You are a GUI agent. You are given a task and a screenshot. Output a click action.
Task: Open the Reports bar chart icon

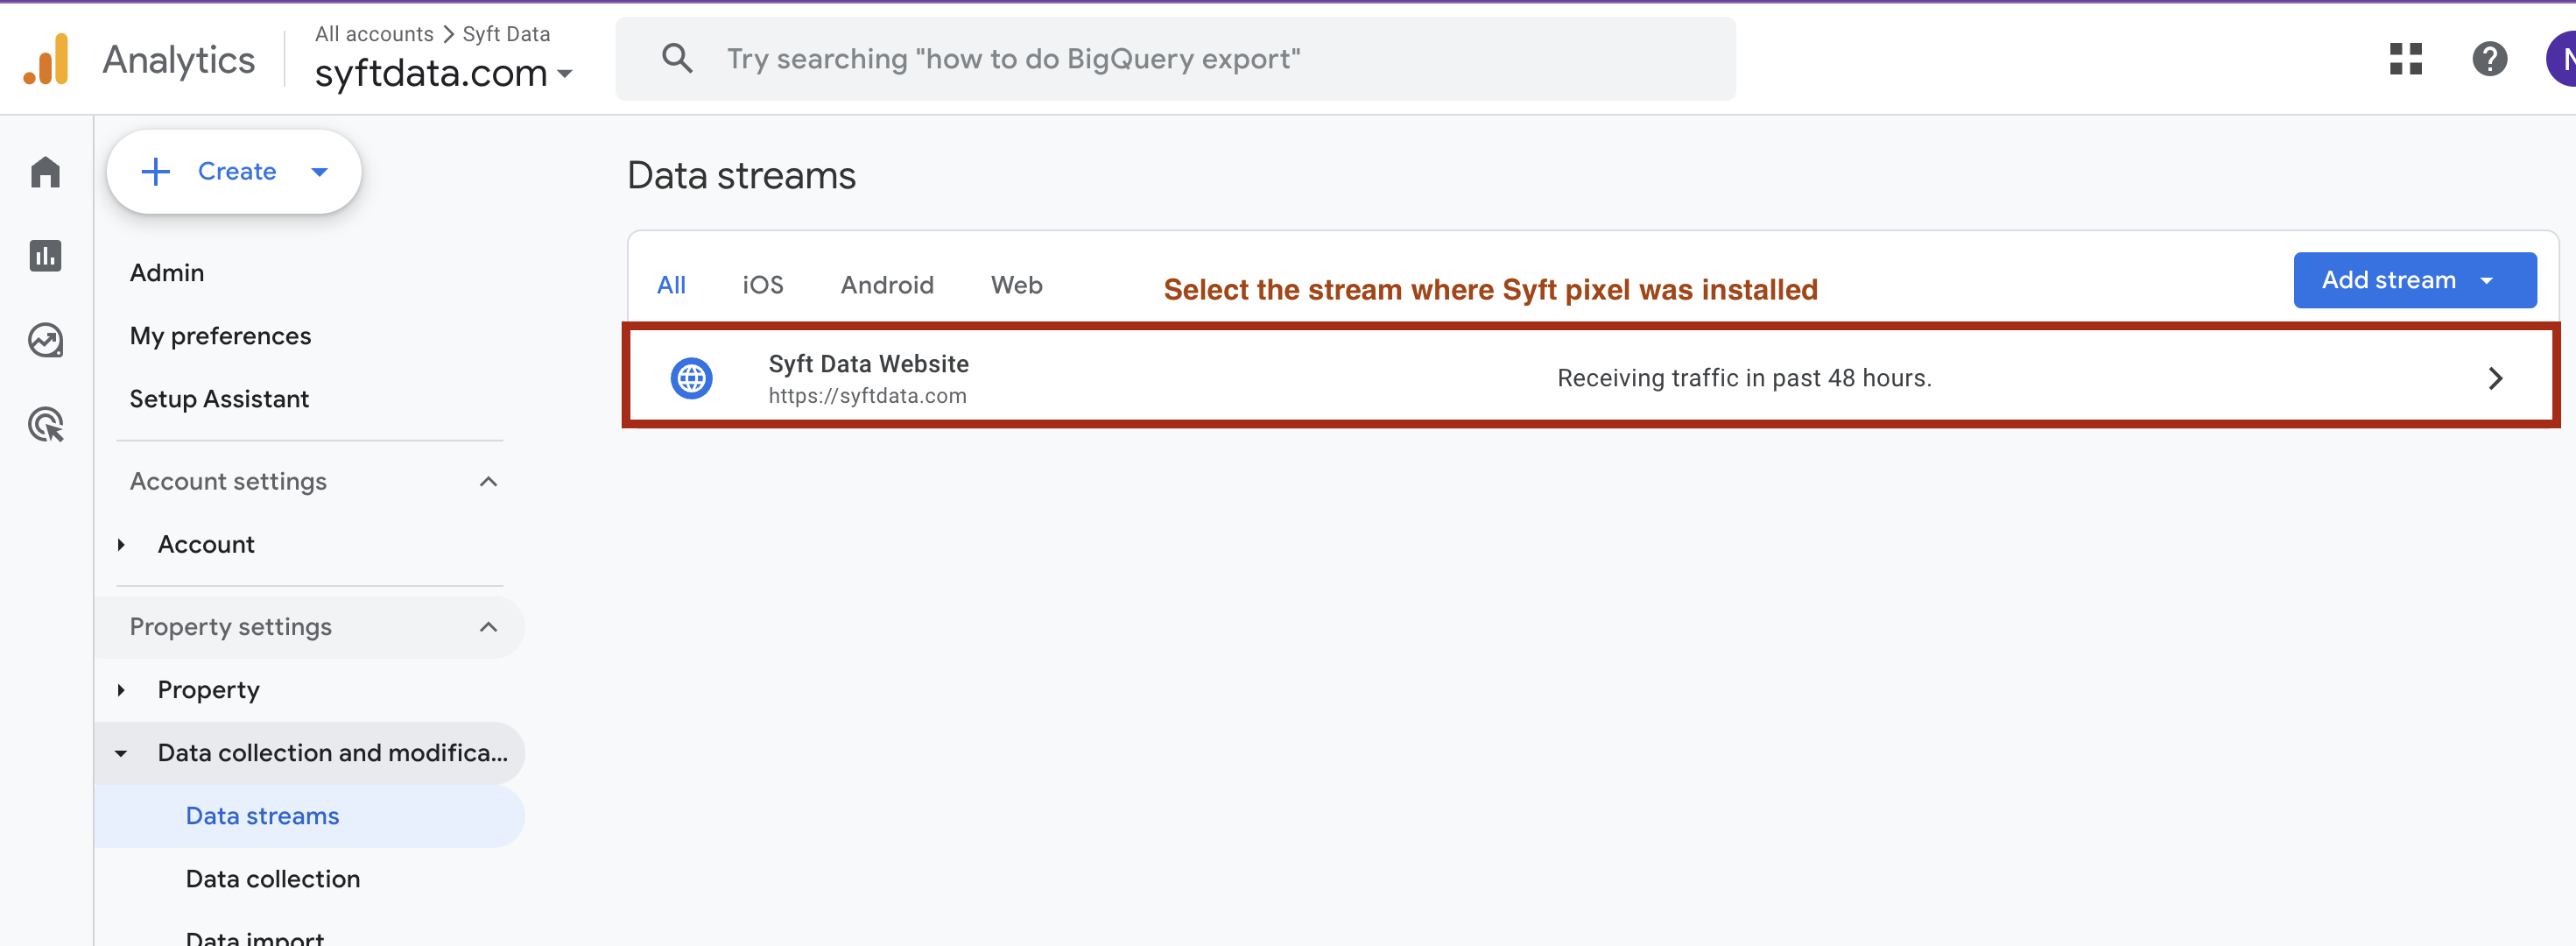45,256
